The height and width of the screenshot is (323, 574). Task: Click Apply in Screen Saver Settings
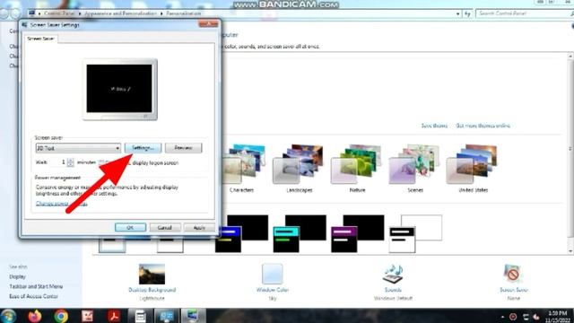(199, 227)
